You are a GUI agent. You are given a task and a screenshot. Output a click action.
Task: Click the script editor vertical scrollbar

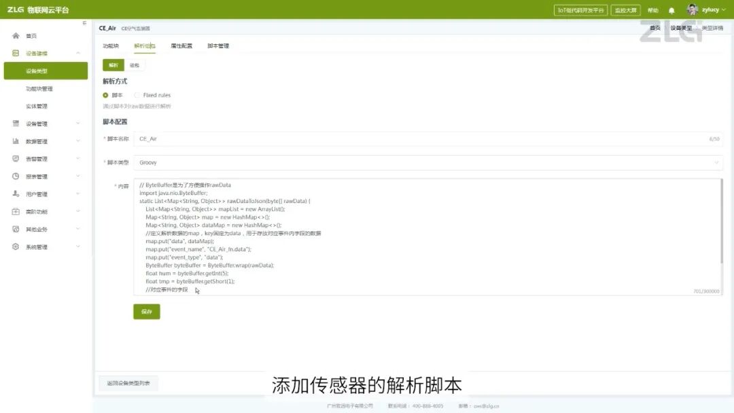tap(721, 221)
